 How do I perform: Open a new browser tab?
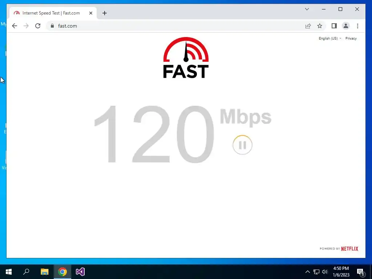[104, 13]
